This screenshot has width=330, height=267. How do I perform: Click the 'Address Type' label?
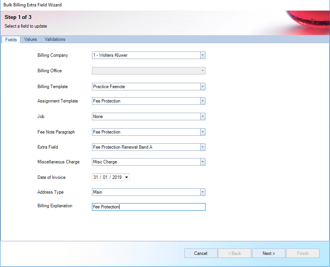click(x=50, y=192)
